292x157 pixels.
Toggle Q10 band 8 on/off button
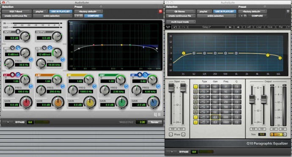[x=196, y=122]
